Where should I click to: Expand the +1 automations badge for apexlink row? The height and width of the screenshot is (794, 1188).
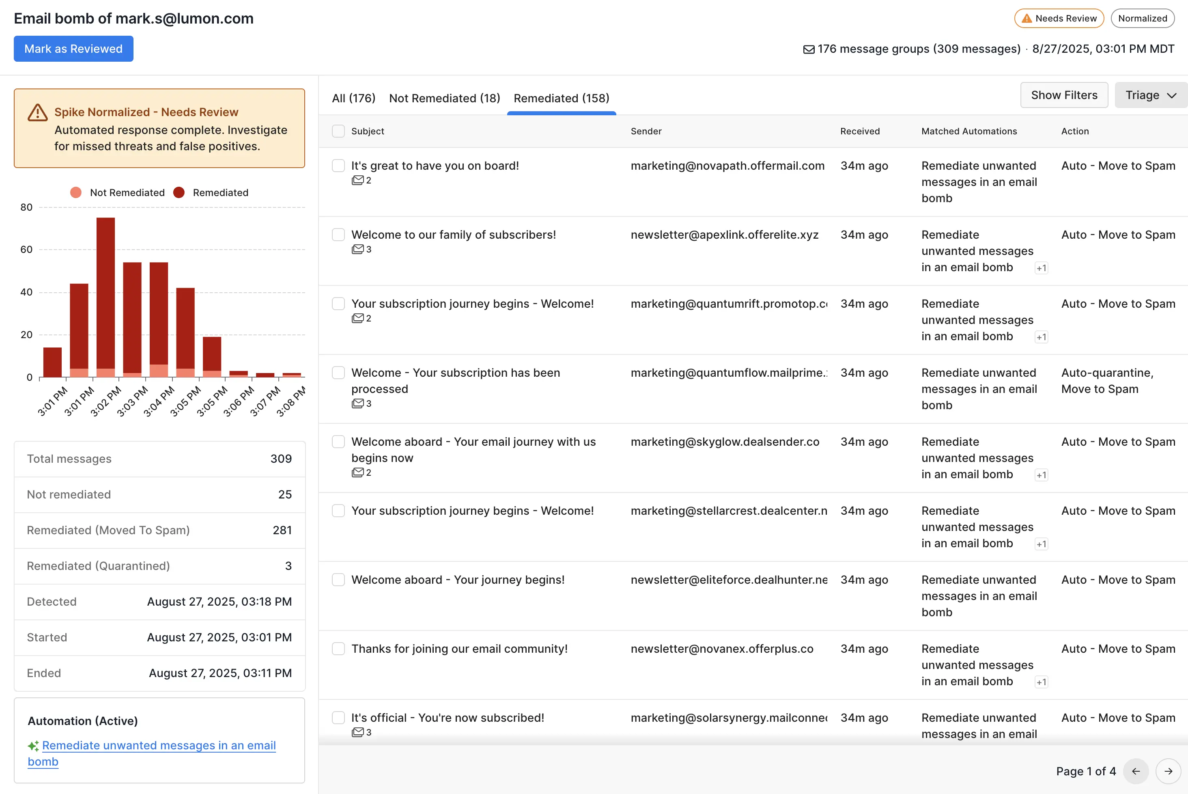coord(1041,268)
